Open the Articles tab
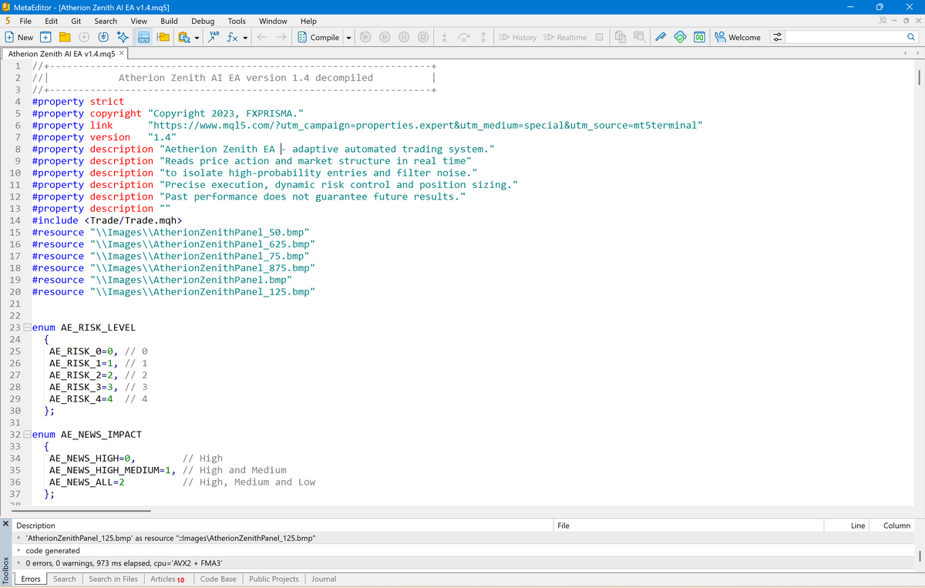 (167, 579)
